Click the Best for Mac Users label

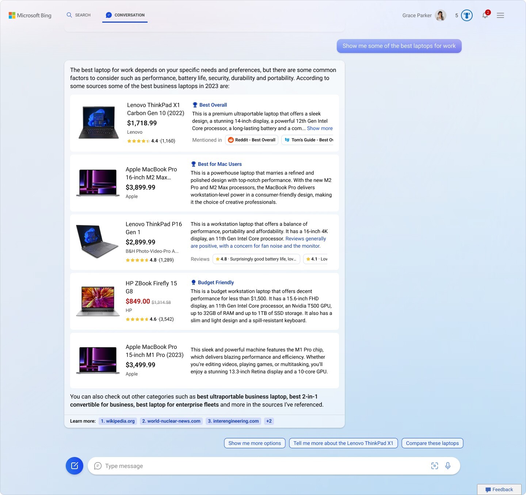[220, 164]
